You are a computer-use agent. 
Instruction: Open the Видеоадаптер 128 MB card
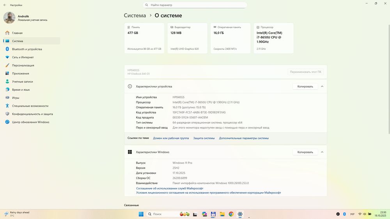pyautogui.click(x=187, y=38)
